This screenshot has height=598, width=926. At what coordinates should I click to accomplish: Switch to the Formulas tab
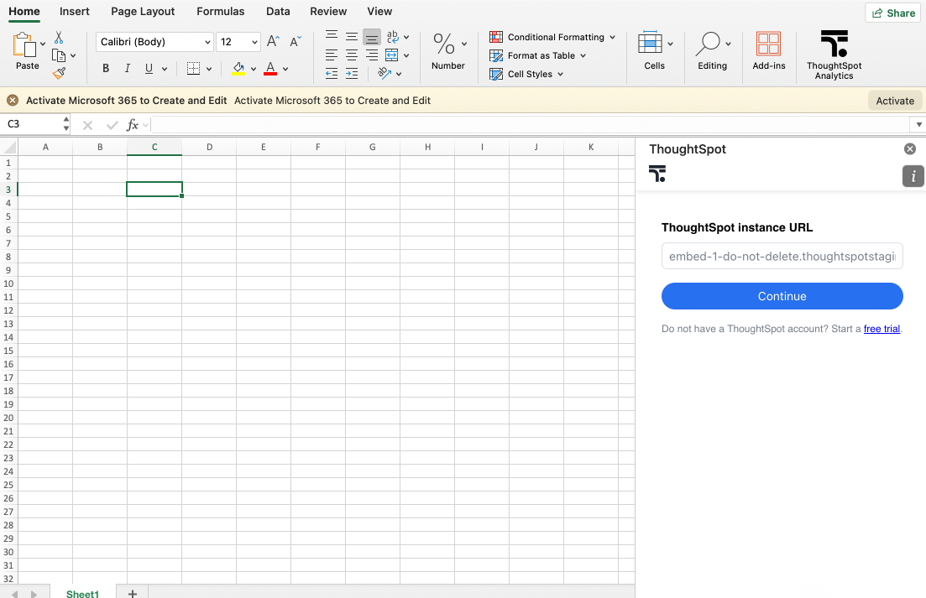tap(221, 12)
